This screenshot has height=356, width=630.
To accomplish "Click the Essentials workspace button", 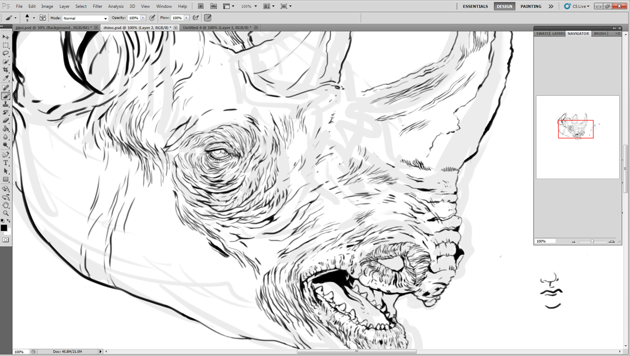I will [475, 6].
